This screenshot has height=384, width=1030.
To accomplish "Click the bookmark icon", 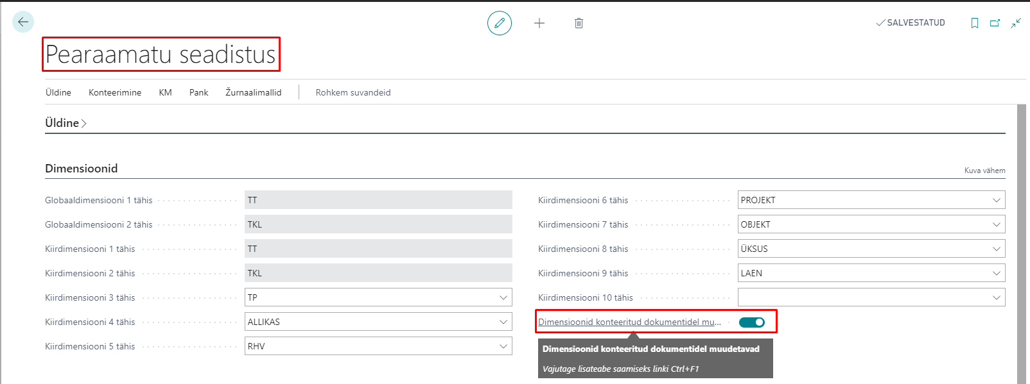I will click(974, 23).
